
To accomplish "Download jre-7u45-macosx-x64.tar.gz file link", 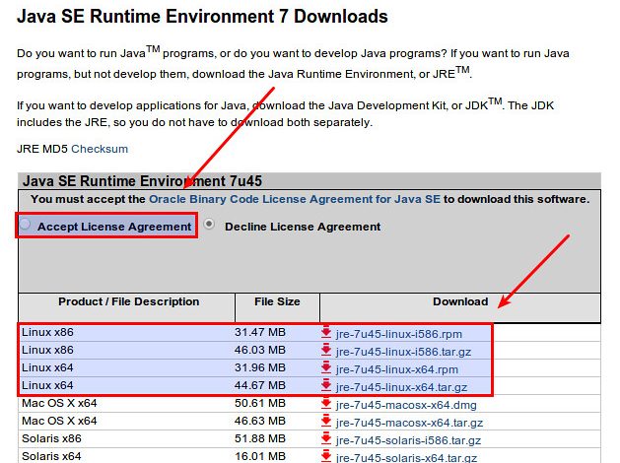I will [409, 423].
